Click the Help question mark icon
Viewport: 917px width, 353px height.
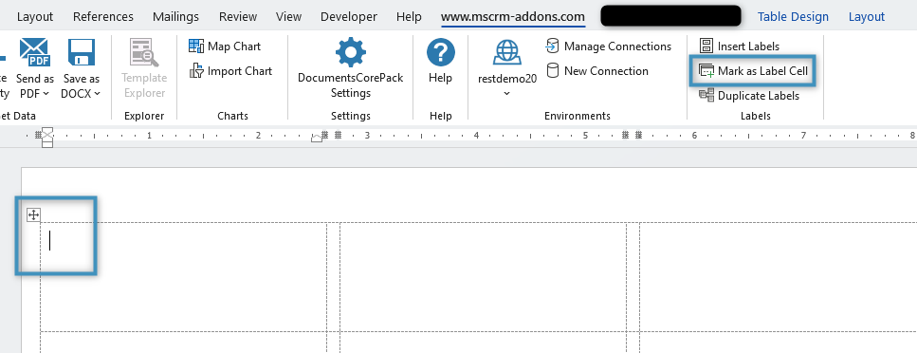440,53
